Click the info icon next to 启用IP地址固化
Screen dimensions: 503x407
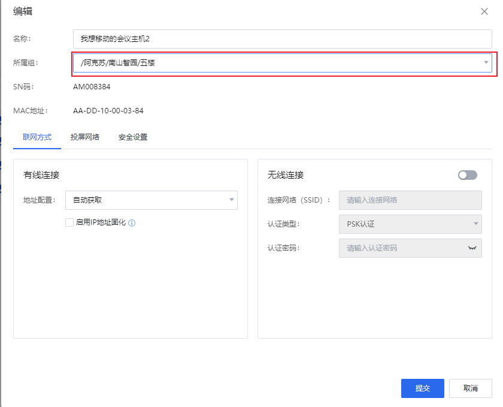pos(132,223)
